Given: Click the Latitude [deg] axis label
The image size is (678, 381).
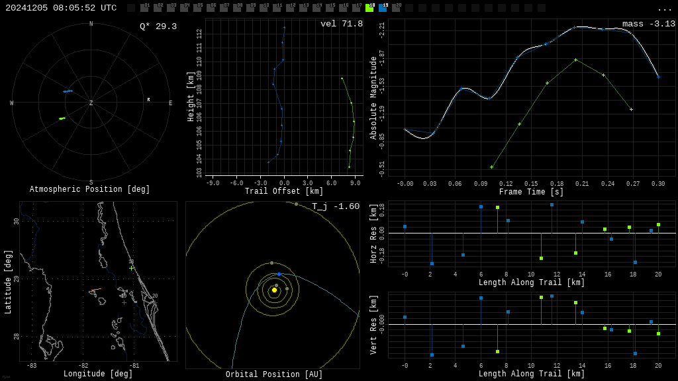Looking at the screenshot, I should point(8,282).
